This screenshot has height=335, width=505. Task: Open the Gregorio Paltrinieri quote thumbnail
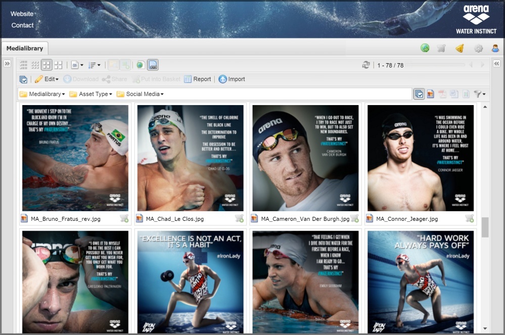point(75,282)
